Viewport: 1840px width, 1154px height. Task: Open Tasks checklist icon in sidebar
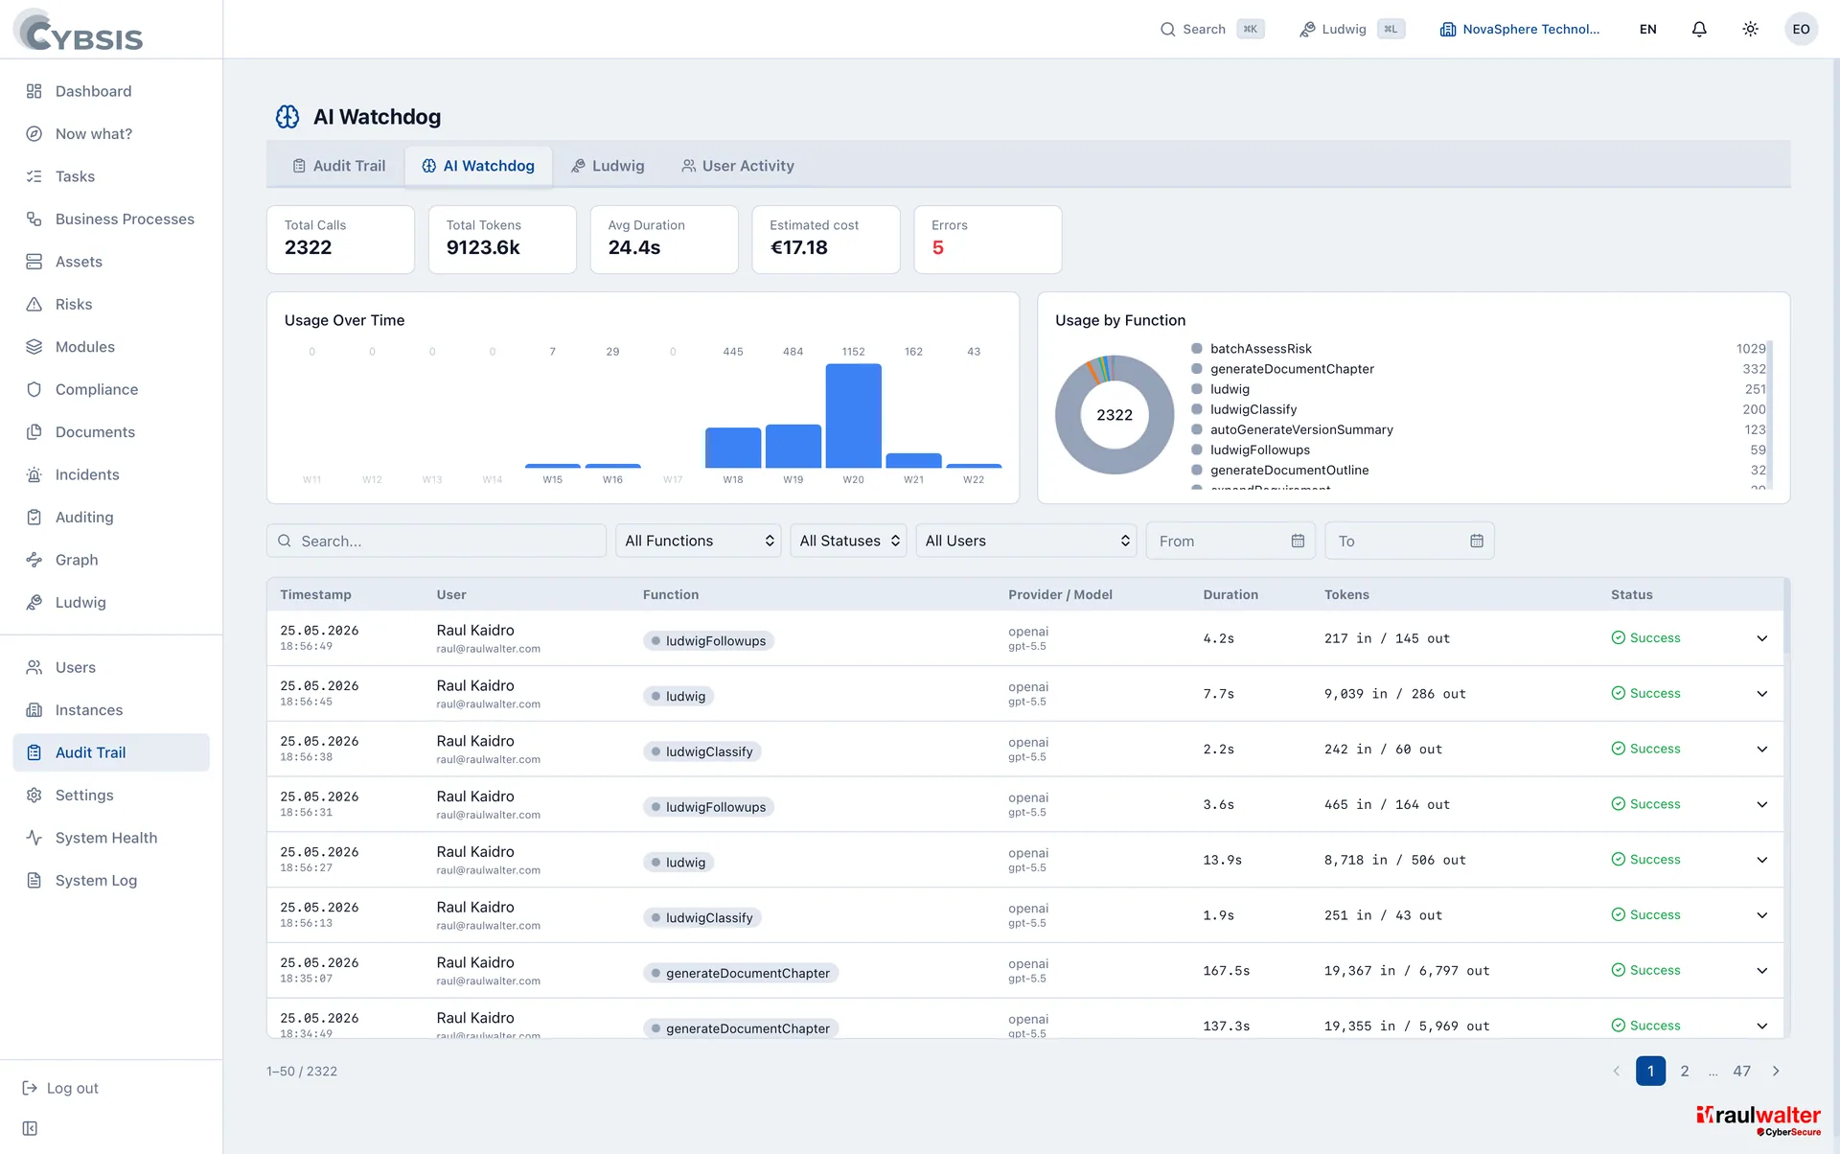[34, 176]
